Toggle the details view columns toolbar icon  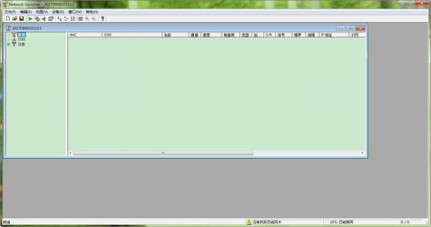point(81,18)
